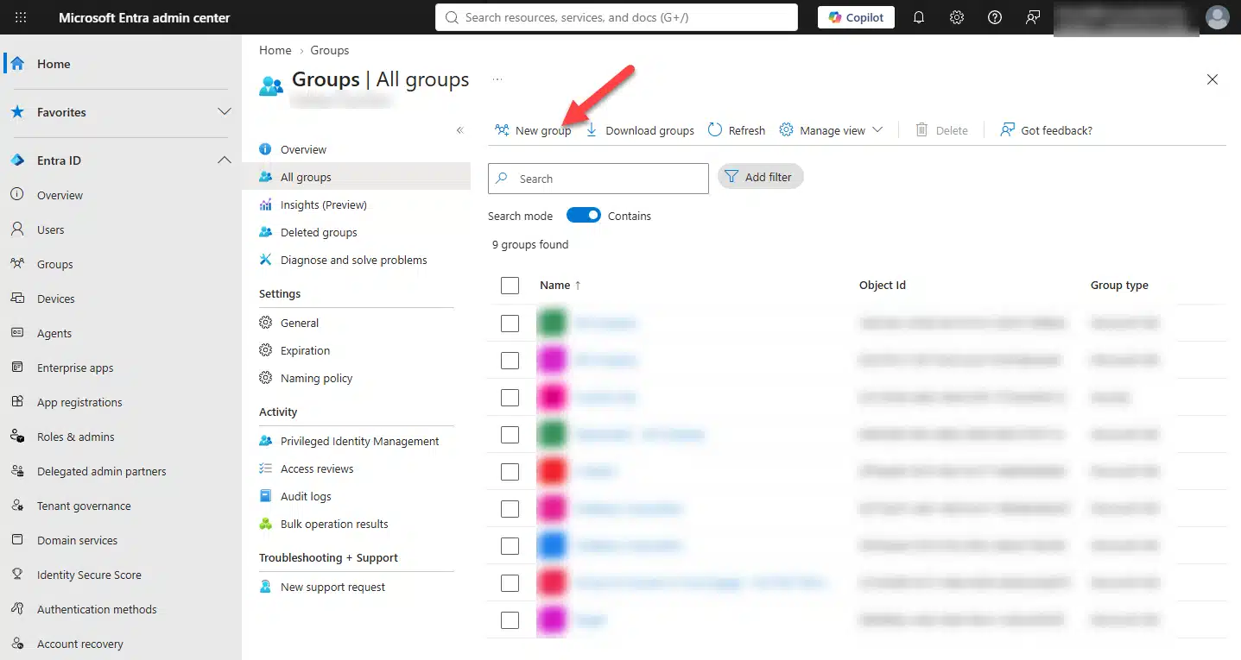Image resolution: width=1241 pixels, height=660 pixels.
Task: Click Download groups
Action: (x=640, y=130)
